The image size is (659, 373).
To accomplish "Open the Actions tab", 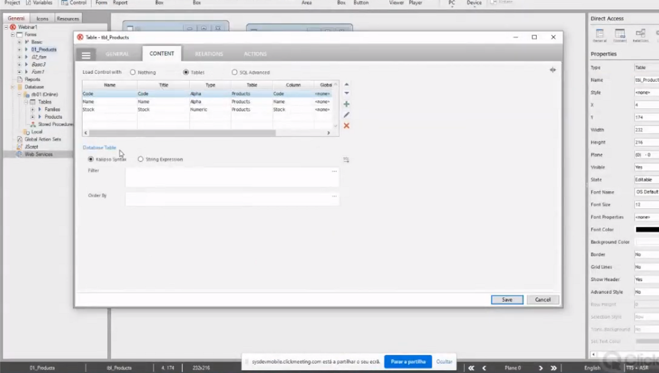I will click(255, 54).
